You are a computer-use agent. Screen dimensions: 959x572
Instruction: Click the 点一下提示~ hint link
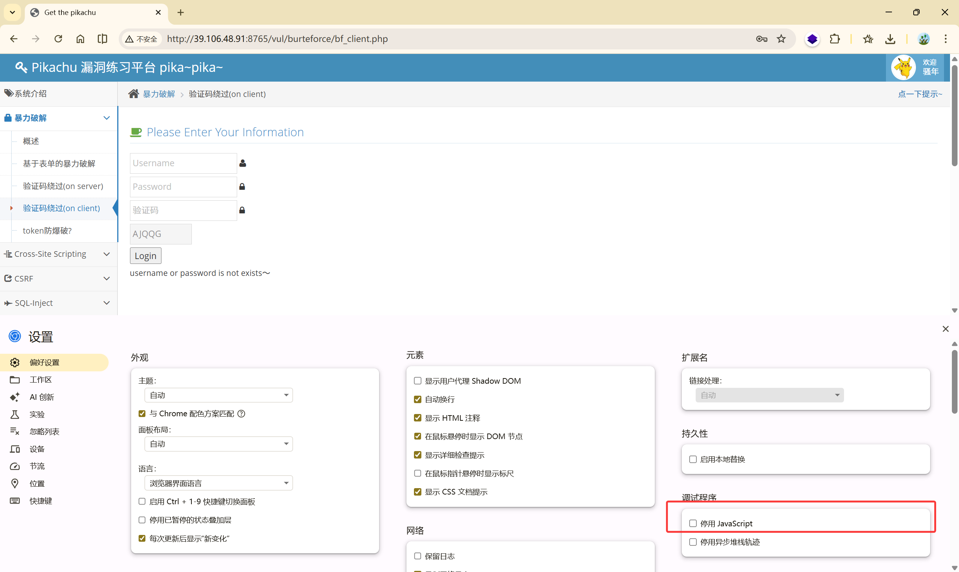(920, 94)
